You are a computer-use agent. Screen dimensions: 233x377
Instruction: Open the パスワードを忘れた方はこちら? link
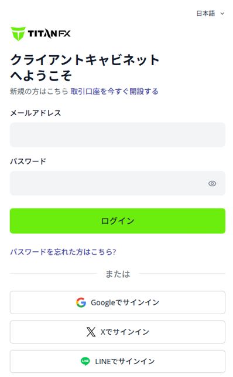(63, 252)
